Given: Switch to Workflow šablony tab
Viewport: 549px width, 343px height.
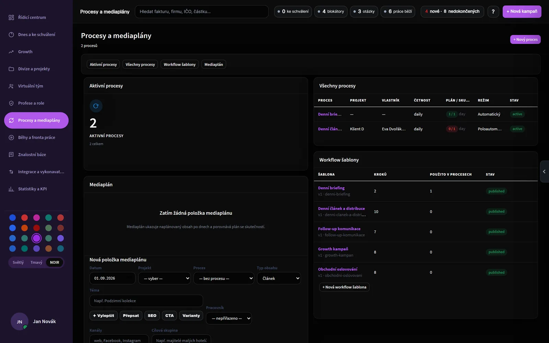Looking at the screenshot, I should pos(179,64).
